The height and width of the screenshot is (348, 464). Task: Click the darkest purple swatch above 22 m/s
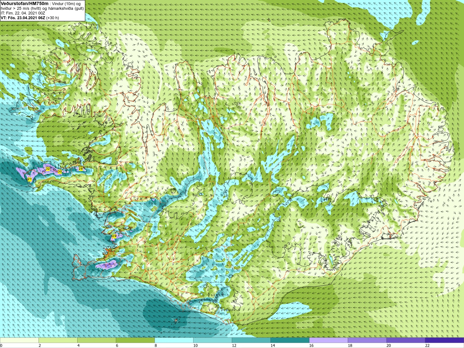[x=444, y=340]
